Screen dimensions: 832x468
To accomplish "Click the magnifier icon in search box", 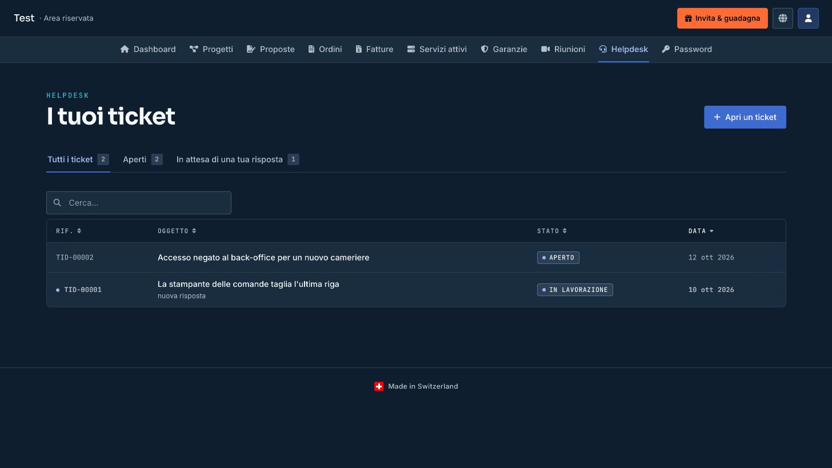I will point(57,203).
